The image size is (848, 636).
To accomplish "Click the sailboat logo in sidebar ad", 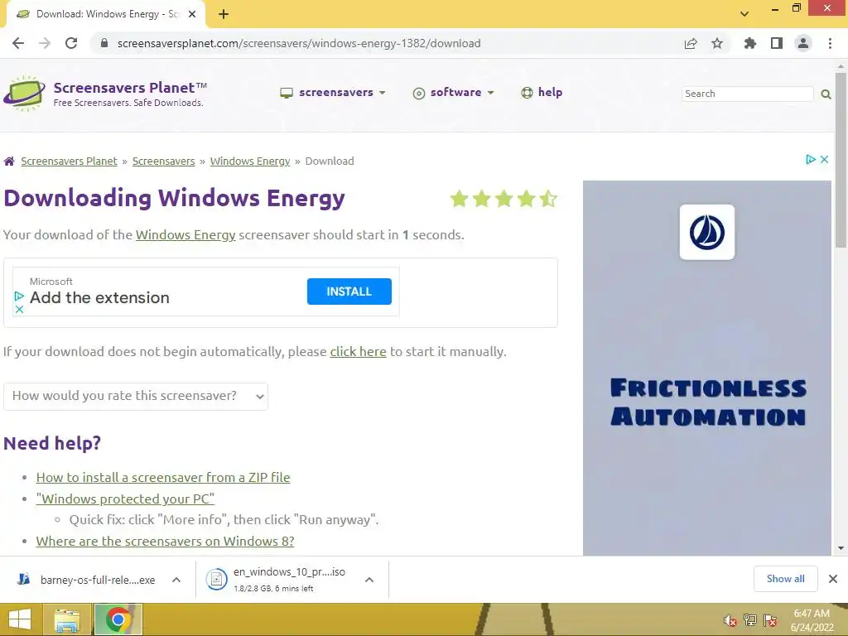I will [707, 233].
